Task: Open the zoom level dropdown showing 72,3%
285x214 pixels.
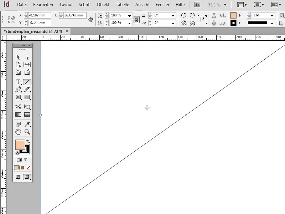Action: [217, 5]
